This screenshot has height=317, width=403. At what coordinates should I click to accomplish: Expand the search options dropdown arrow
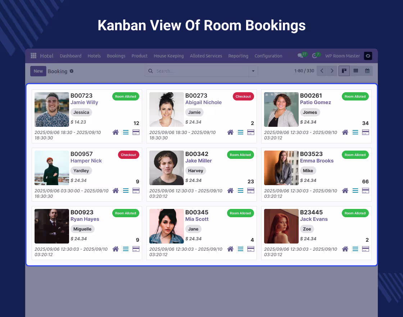click(253, 71)
